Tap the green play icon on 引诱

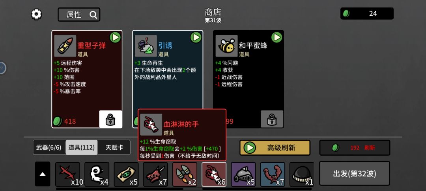pyautogui.click(x=196, y=37)
